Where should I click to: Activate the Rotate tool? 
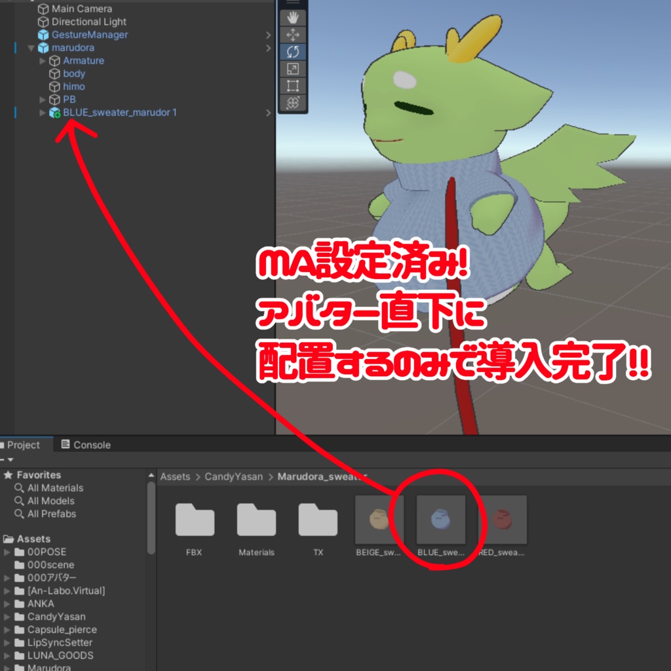(x=293, y=52)
